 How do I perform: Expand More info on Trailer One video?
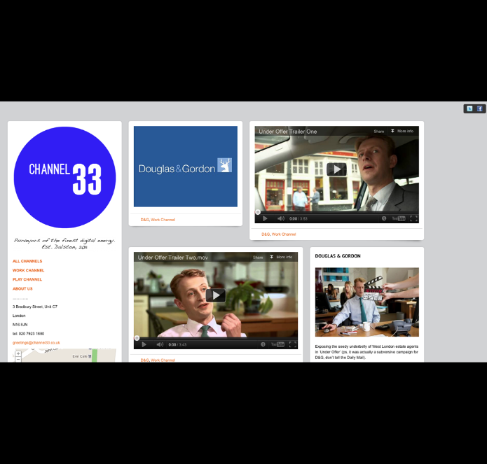pyautogui.click(x=402, y=131)
